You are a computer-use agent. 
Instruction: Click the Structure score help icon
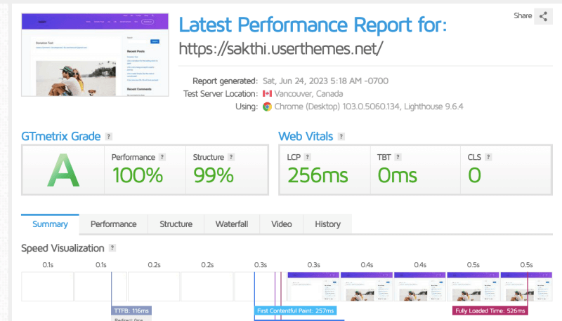(x=231, y=157)
